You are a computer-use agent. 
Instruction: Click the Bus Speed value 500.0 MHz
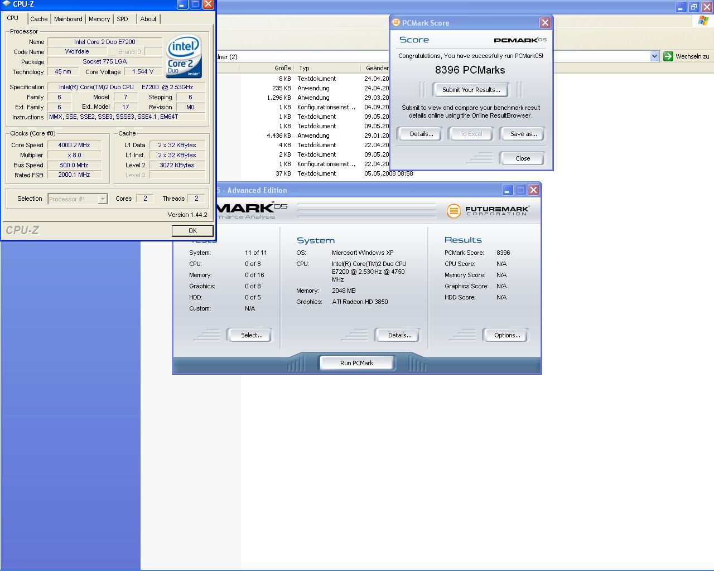(x=74, y=165)
